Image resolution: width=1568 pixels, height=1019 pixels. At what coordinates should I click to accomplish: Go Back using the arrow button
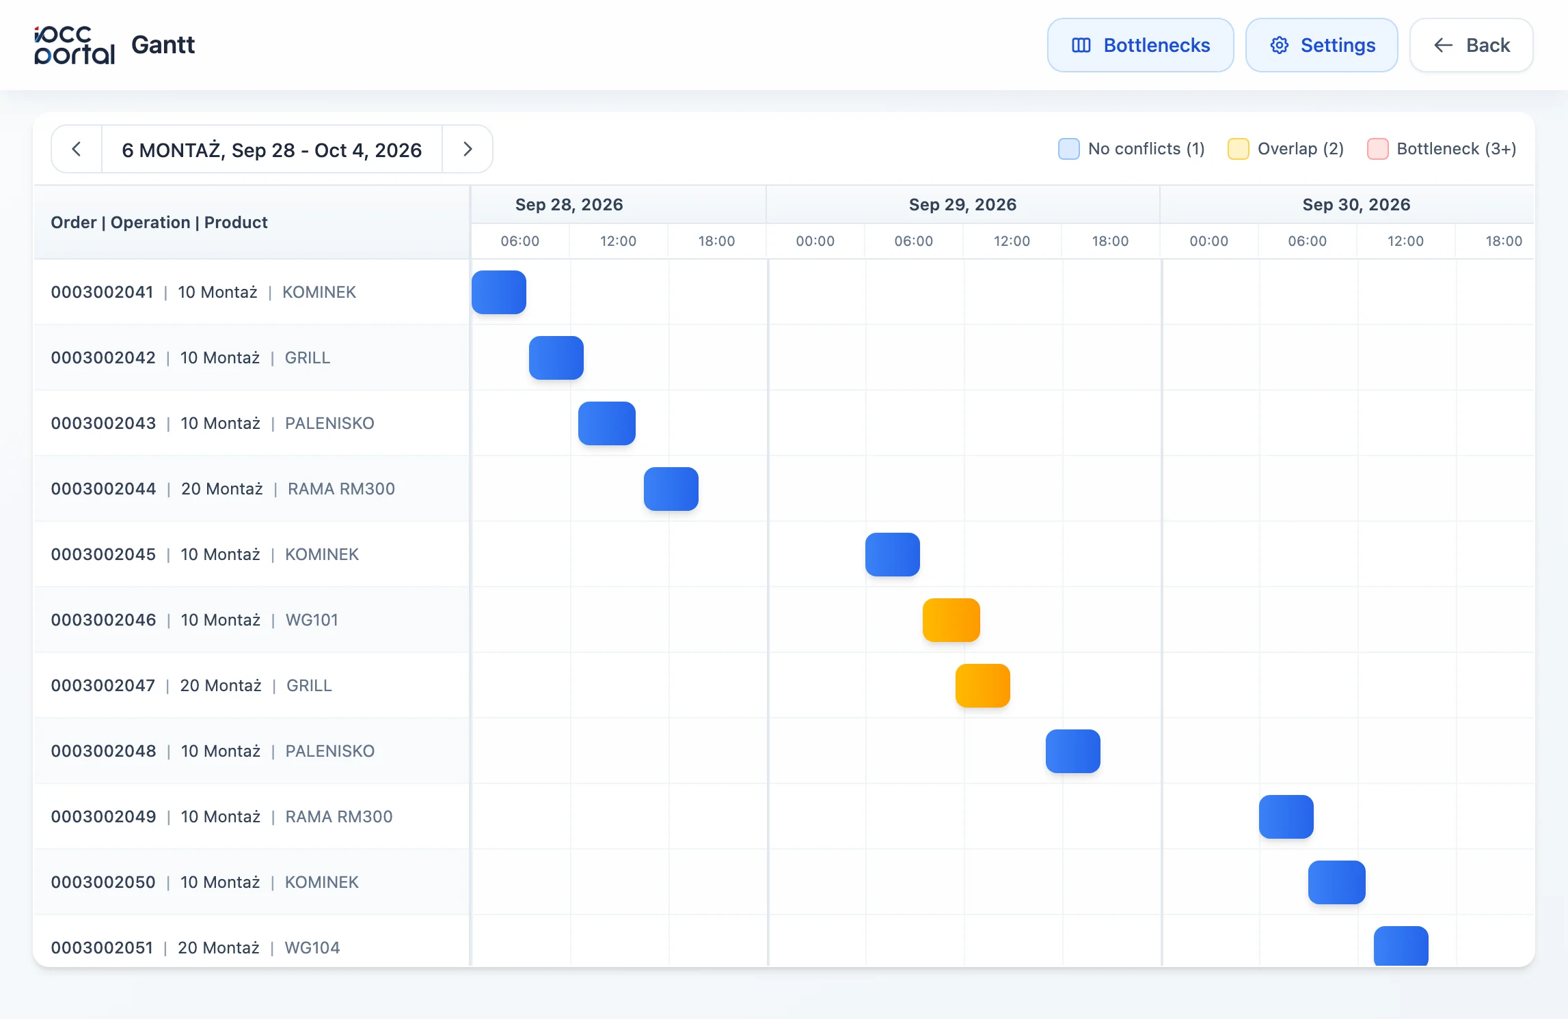pos(1471,45)
